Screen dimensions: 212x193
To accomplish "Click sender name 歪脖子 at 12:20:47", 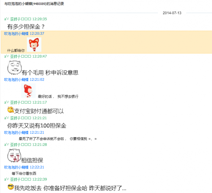I will [15, 57].
